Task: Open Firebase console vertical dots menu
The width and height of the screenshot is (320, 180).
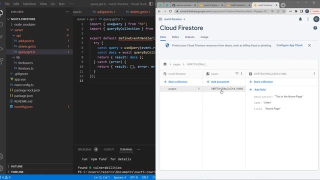Action: click(308, 19)
